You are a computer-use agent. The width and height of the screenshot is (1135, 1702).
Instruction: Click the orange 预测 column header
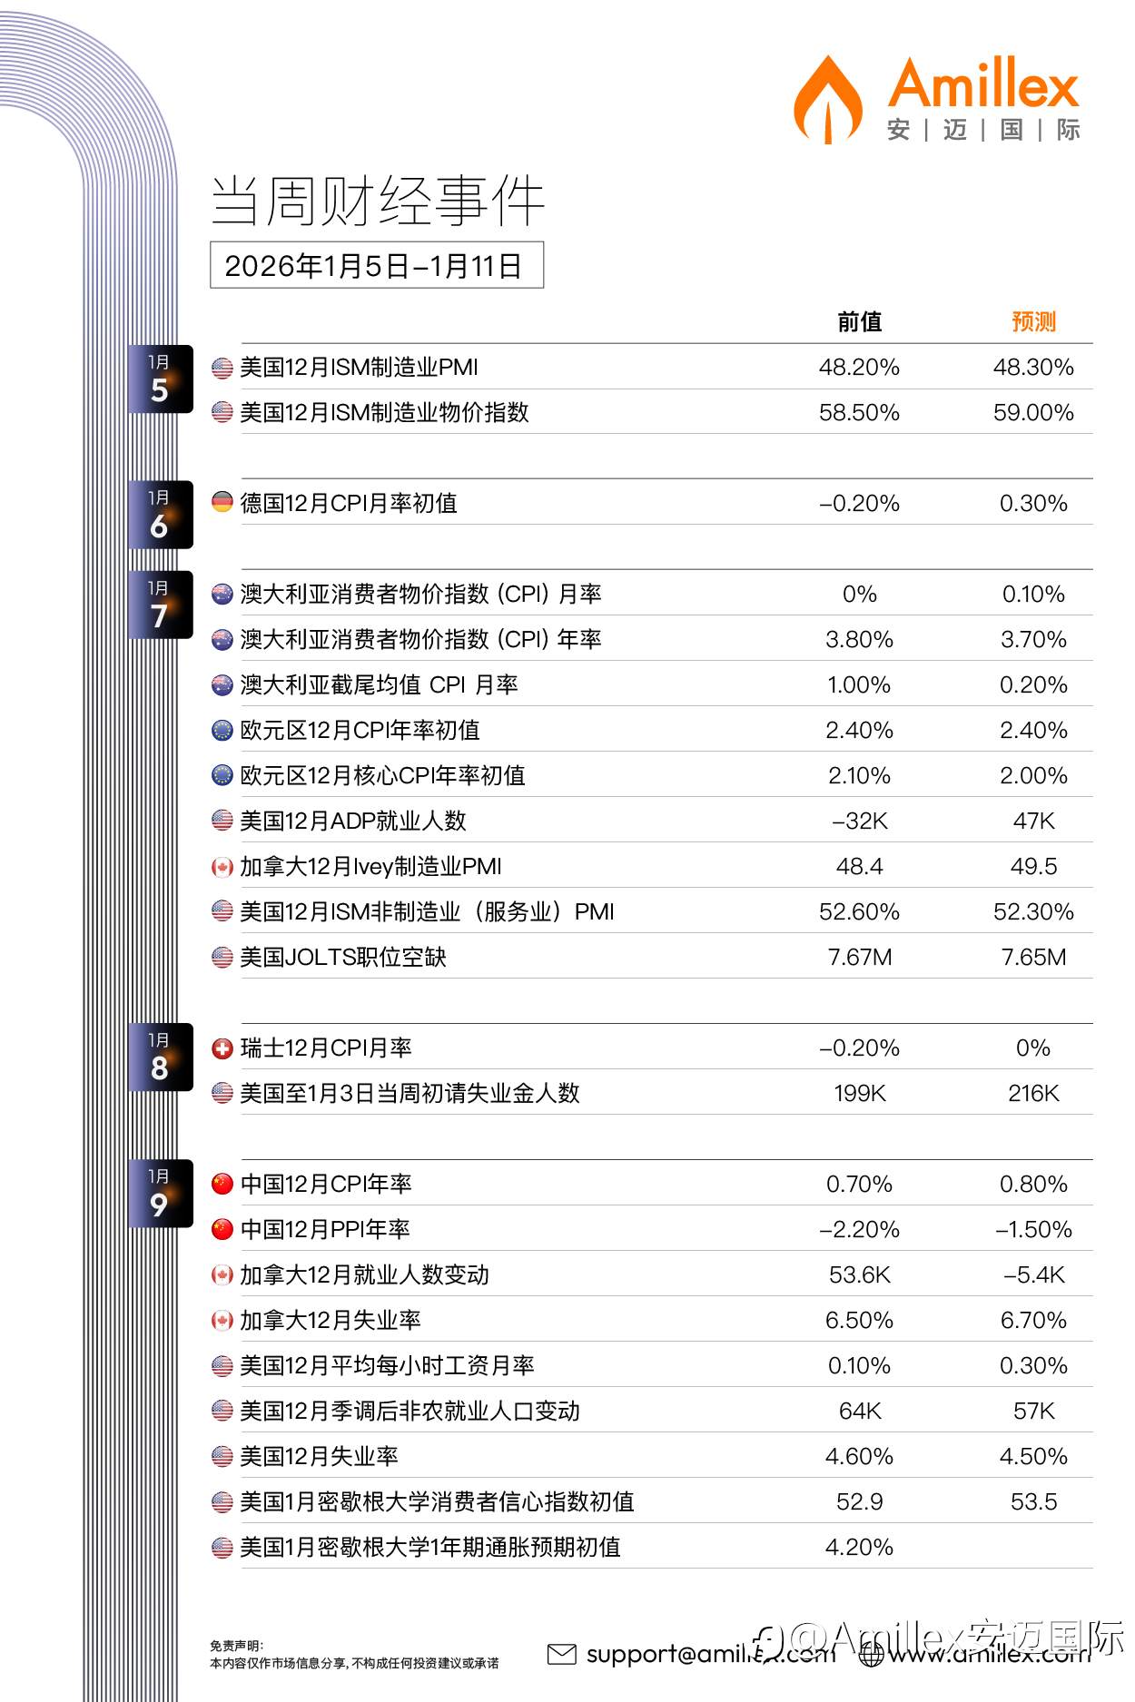pos(1033,321)
